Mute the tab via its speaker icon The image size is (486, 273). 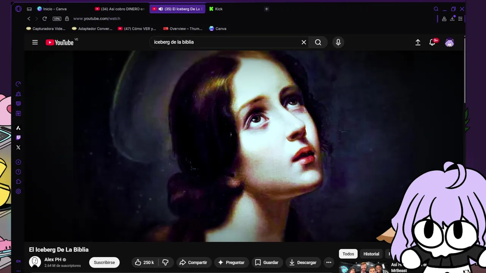click(x=161, y=9)
